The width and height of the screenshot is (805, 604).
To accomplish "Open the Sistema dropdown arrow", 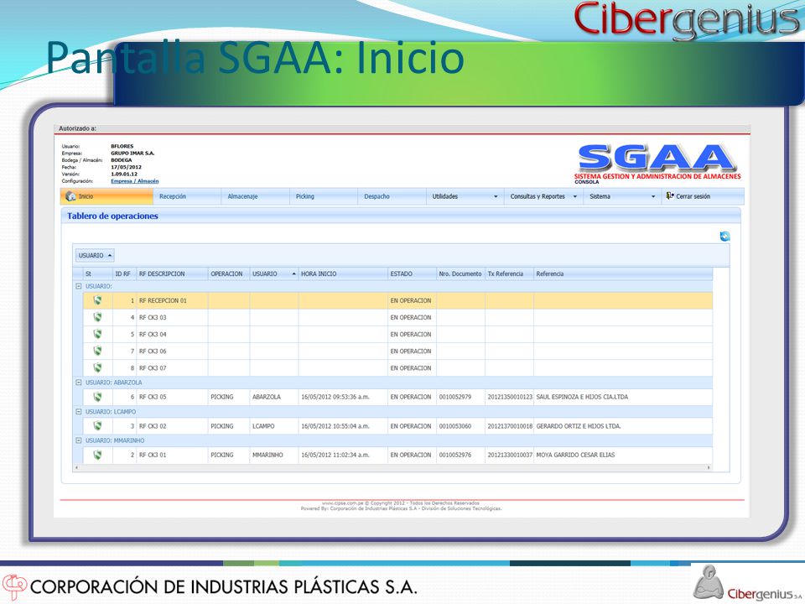I will 653,196.
